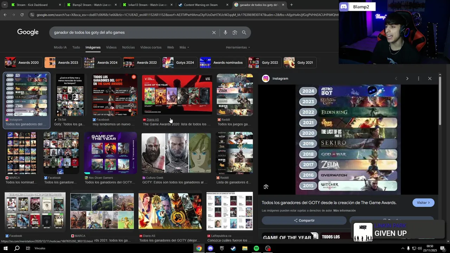This screenshot has height=253, width=450.
Task: Switch to the Noticias tab
Action: tap(128, 47)
